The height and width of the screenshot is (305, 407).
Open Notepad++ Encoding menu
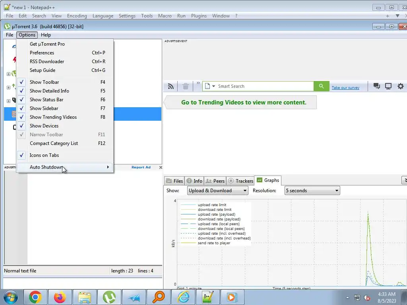point(77,16)
